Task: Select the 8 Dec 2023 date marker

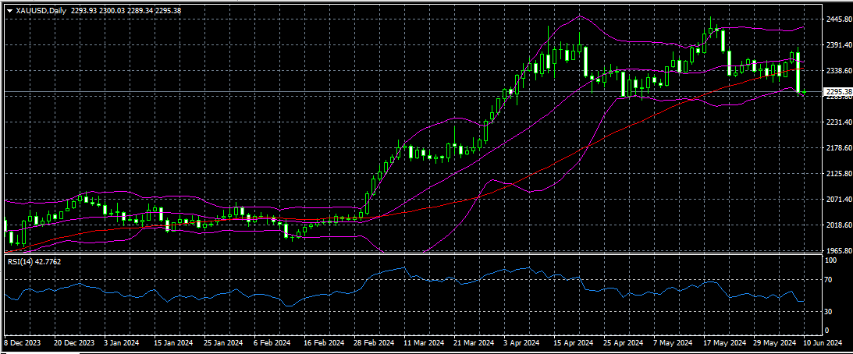Action: click(x=24, y=342)
